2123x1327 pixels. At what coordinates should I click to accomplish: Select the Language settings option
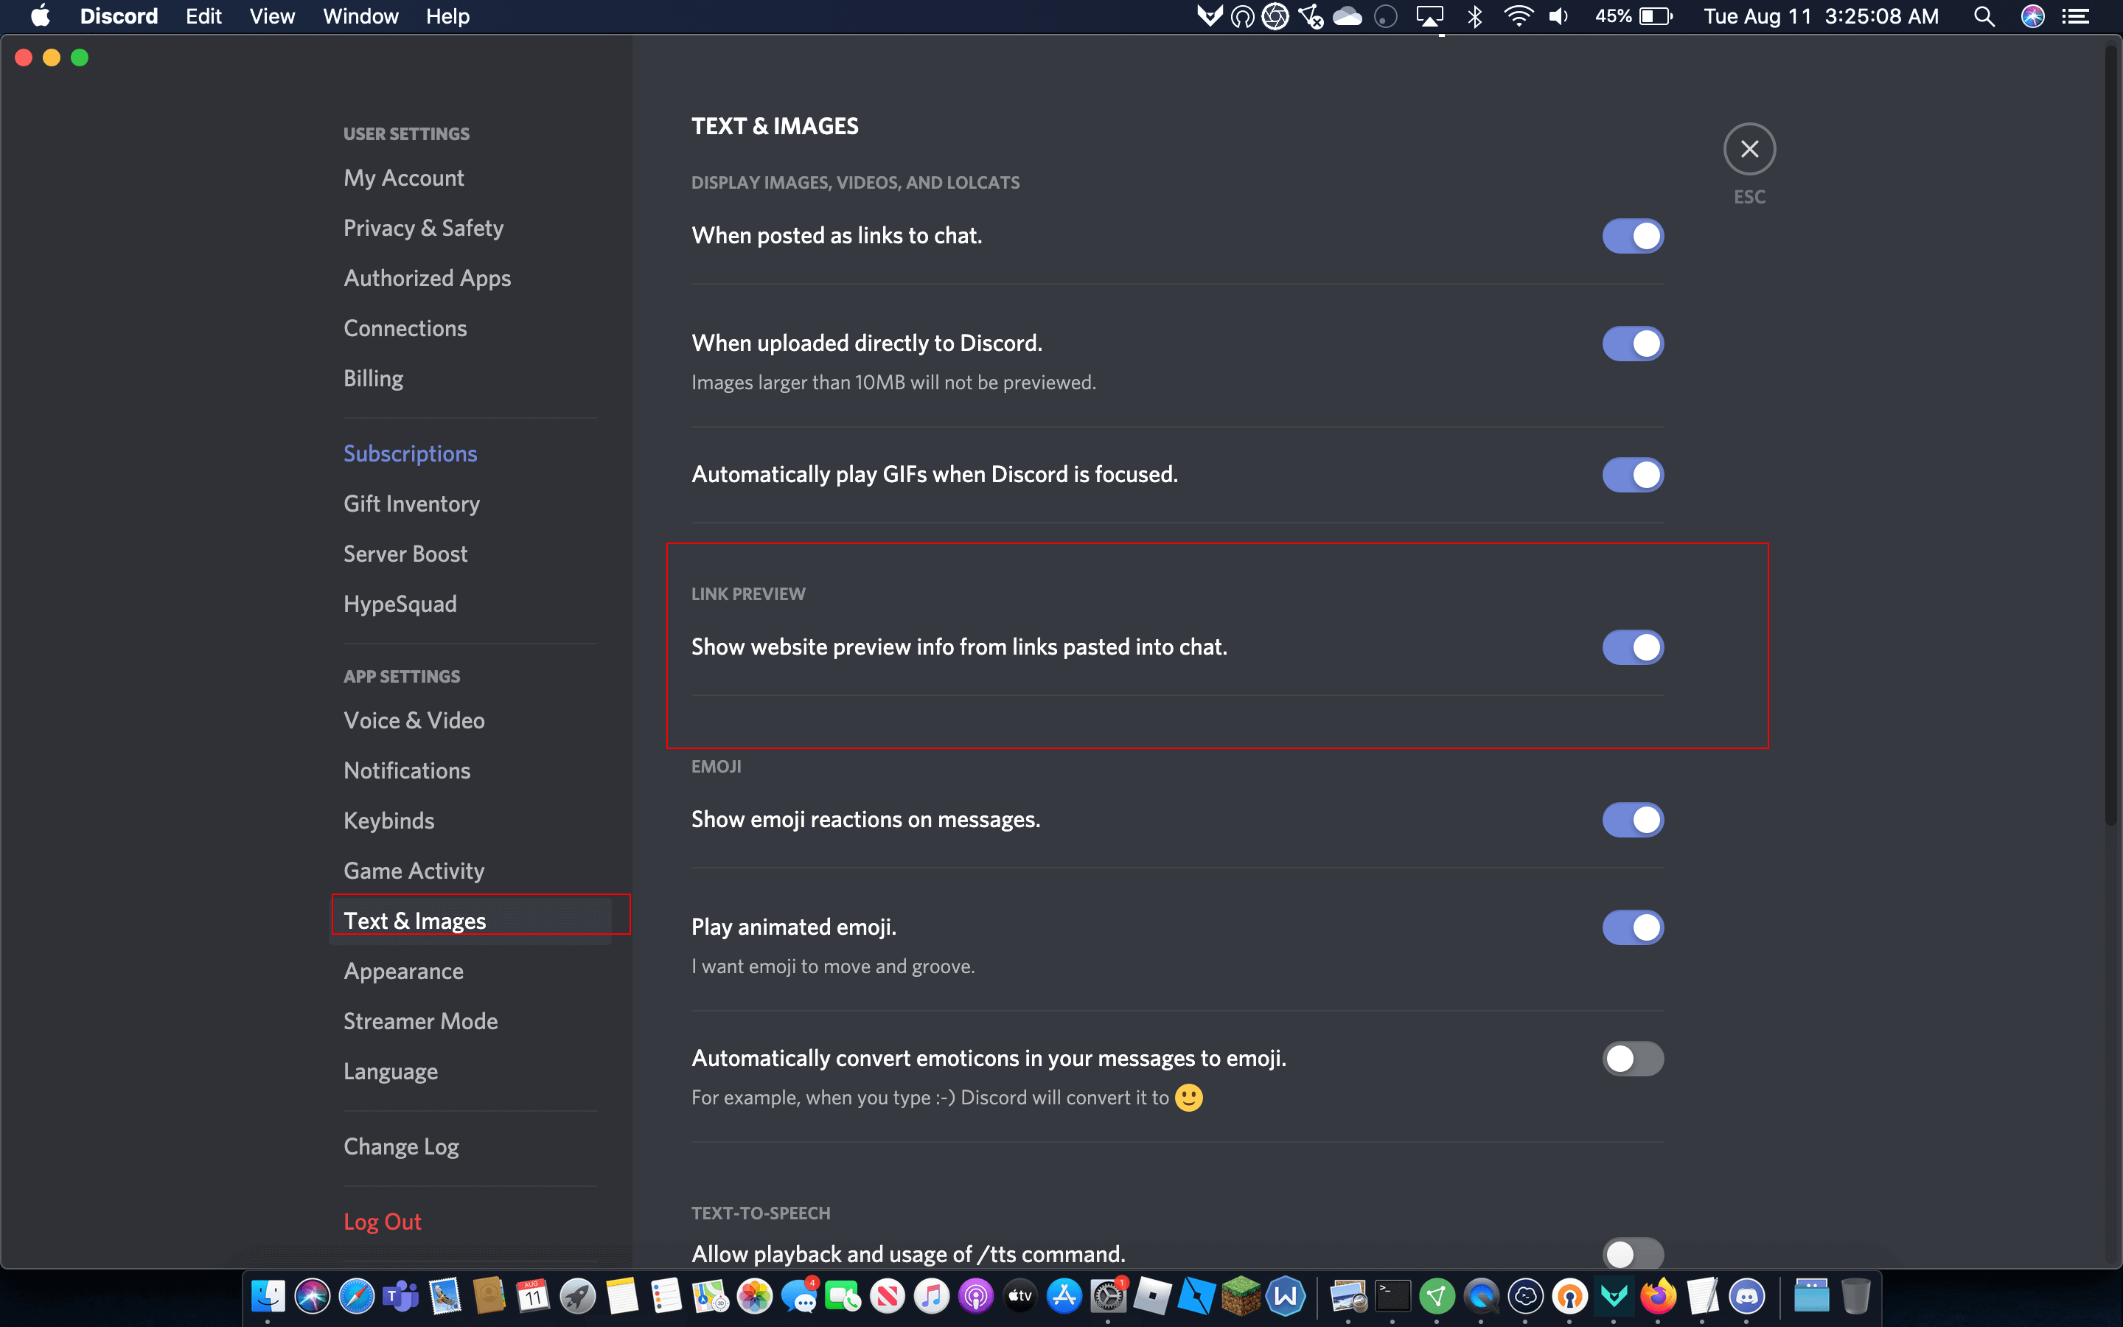[x=390, y=1070]
